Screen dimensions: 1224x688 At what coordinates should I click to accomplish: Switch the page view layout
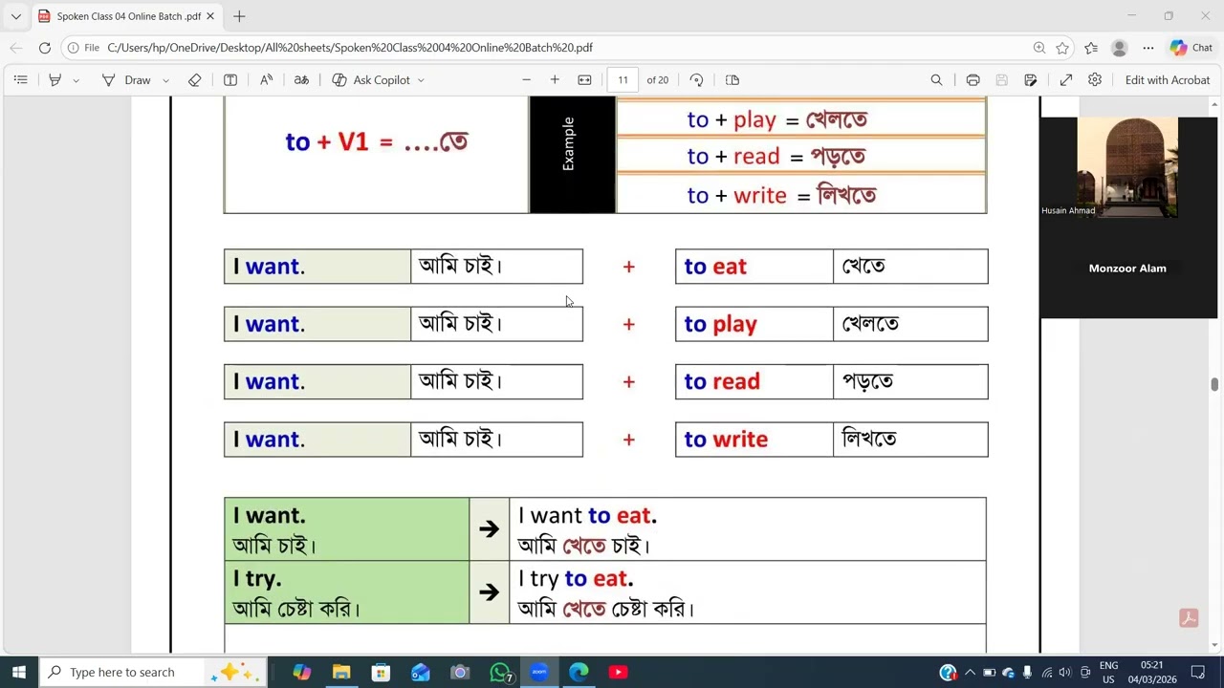(x=732, y=80)
